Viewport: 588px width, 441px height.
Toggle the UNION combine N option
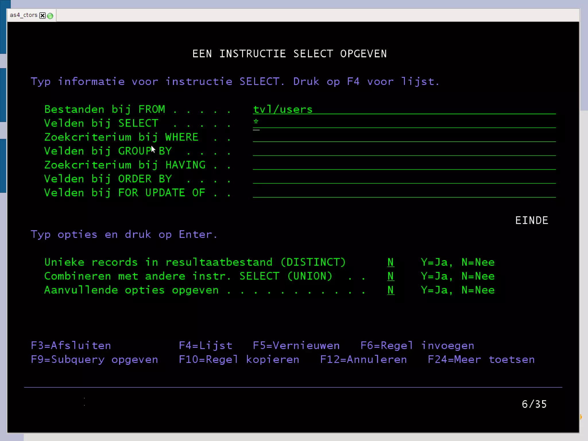[x=390, y=276]
